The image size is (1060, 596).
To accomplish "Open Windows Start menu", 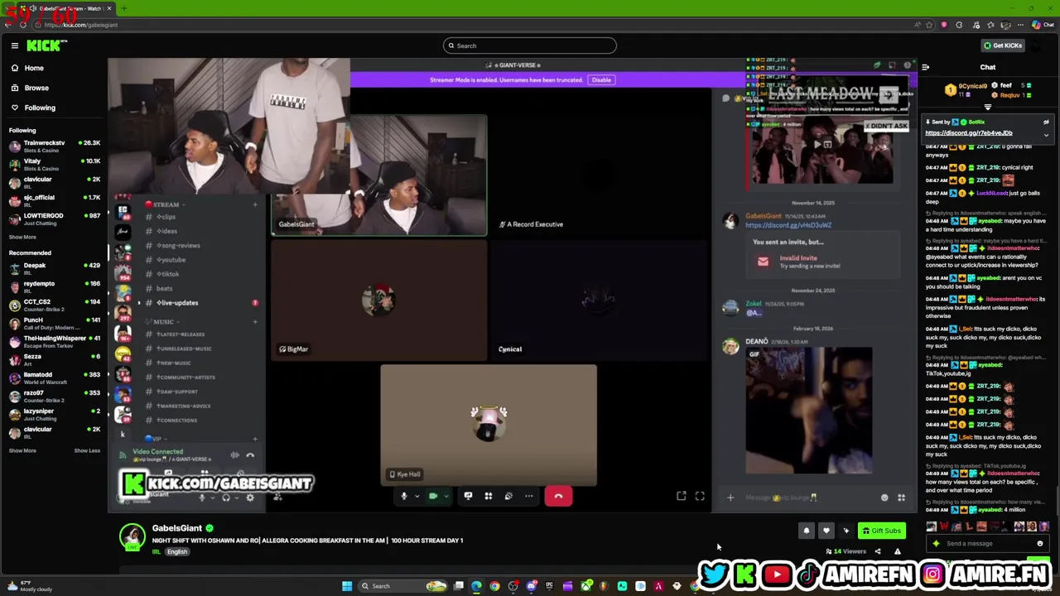I will pyautogui.click(x=347, y=586).
